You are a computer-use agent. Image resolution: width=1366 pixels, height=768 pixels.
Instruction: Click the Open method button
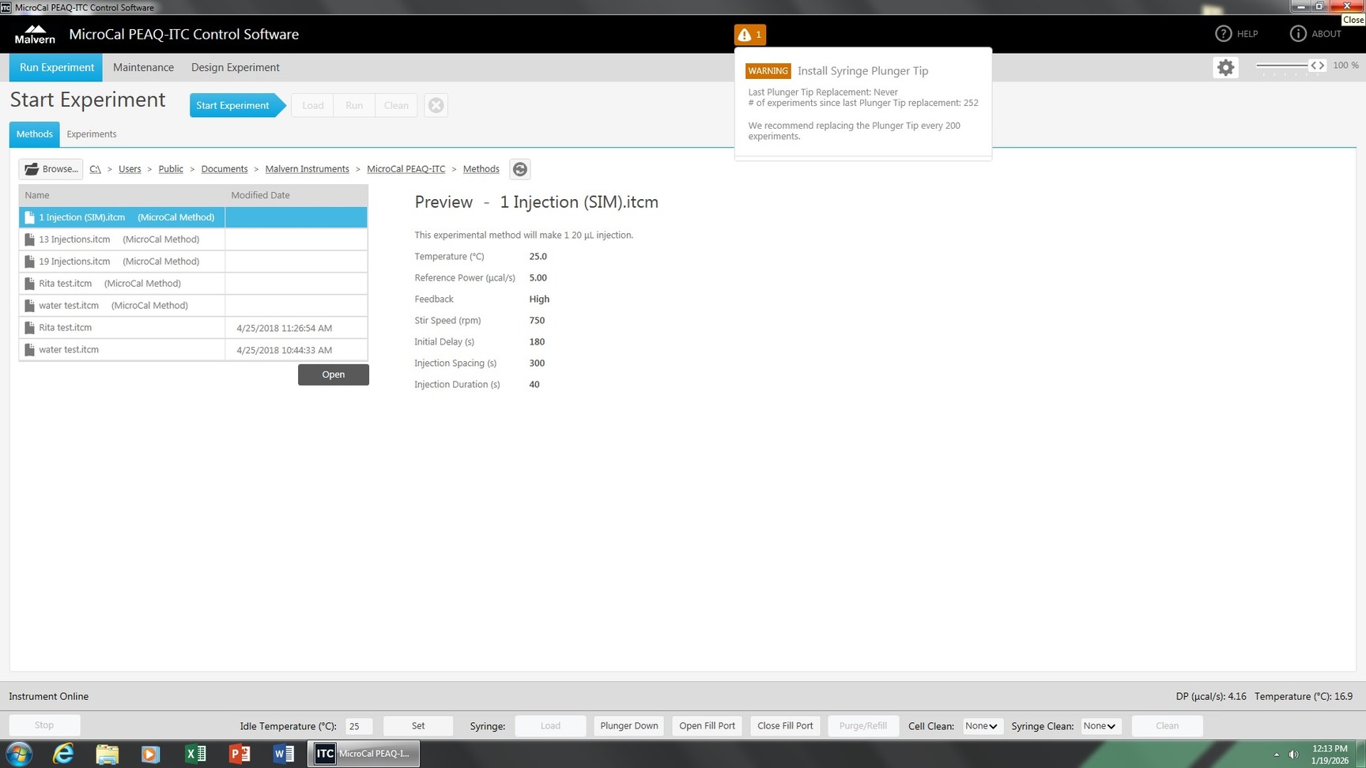[x=333, y=375]
